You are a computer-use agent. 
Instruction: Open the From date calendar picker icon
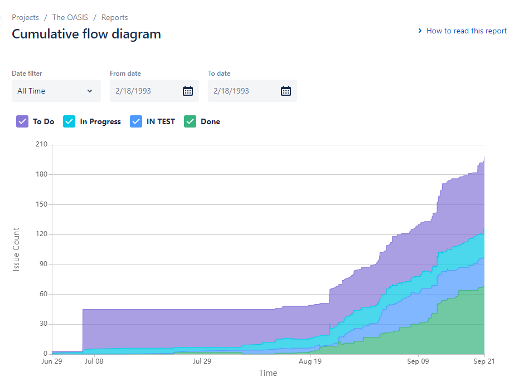click(187, 91)
